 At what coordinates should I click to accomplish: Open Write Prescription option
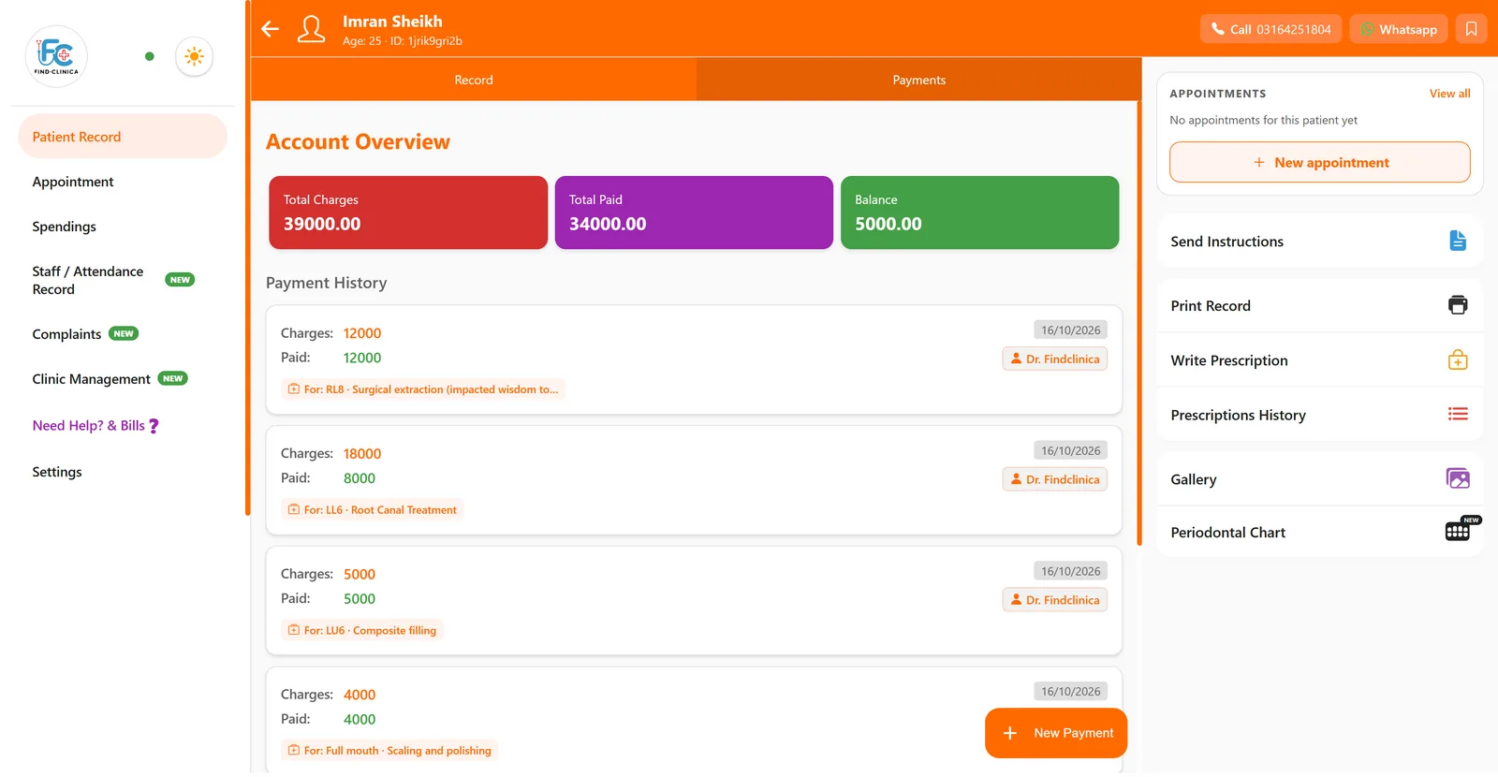(x=1319, y=360)
